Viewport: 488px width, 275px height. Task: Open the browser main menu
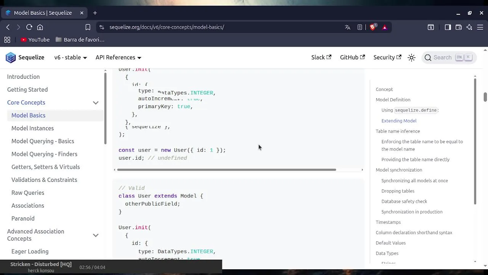click(x=480, y=27)
